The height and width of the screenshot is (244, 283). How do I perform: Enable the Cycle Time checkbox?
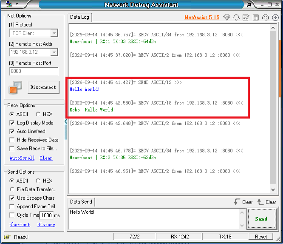pos(12,215)
